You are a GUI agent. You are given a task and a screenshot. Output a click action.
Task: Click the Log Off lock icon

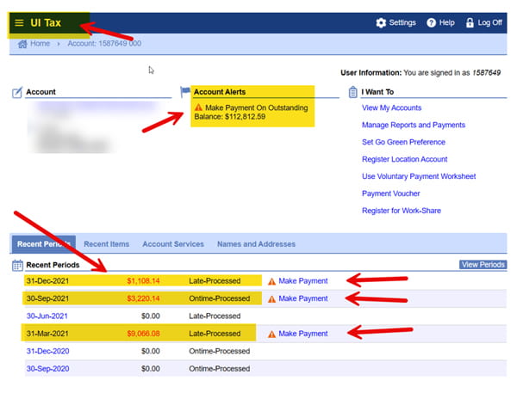470,22
